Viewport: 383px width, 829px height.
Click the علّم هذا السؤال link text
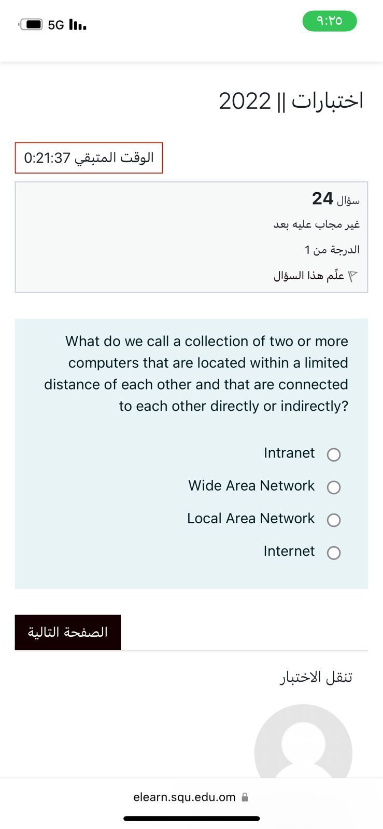pyautogui.click(x=309, y=276)
